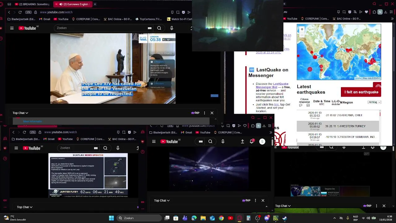Image resolution: width=396 pixels, height=223 pixels.
Task: Start voice search in light-show YouTube window
Action: [x=223, y=142]
